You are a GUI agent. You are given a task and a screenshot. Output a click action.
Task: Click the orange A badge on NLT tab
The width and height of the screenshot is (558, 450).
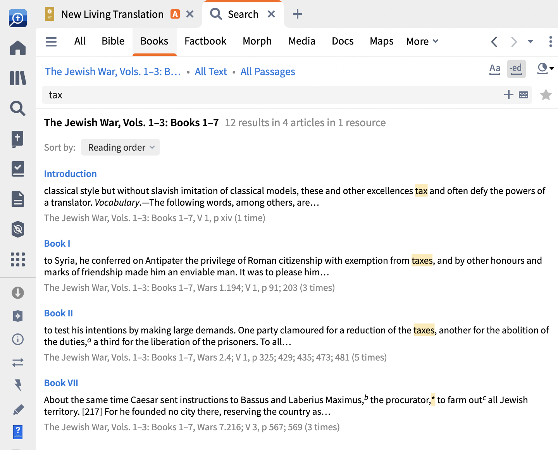[x=176, y=14]
